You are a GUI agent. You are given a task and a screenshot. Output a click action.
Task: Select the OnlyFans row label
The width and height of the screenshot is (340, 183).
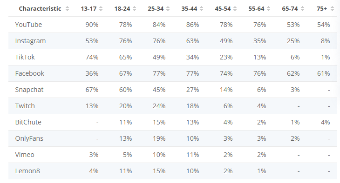(x=29, y=138)
